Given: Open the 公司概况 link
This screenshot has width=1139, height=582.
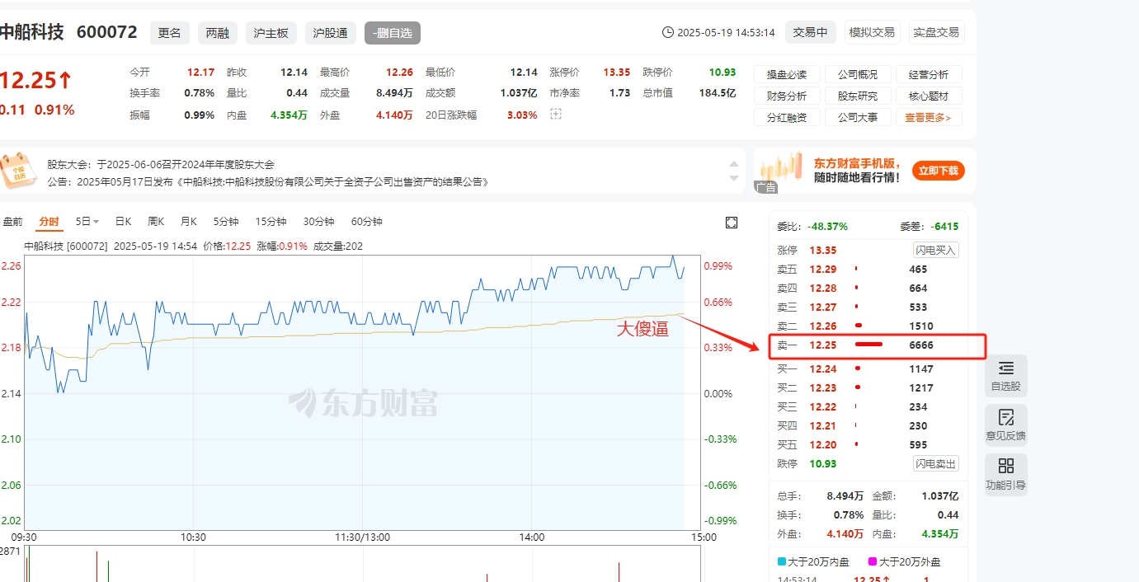Looking at the screenshot, I should pos(858,75).
